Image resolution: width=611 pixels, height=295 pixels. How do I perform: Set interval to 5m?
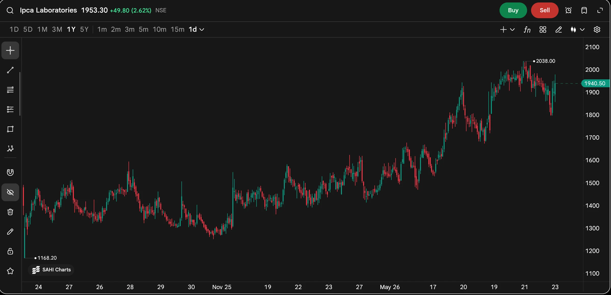[144, 29]
